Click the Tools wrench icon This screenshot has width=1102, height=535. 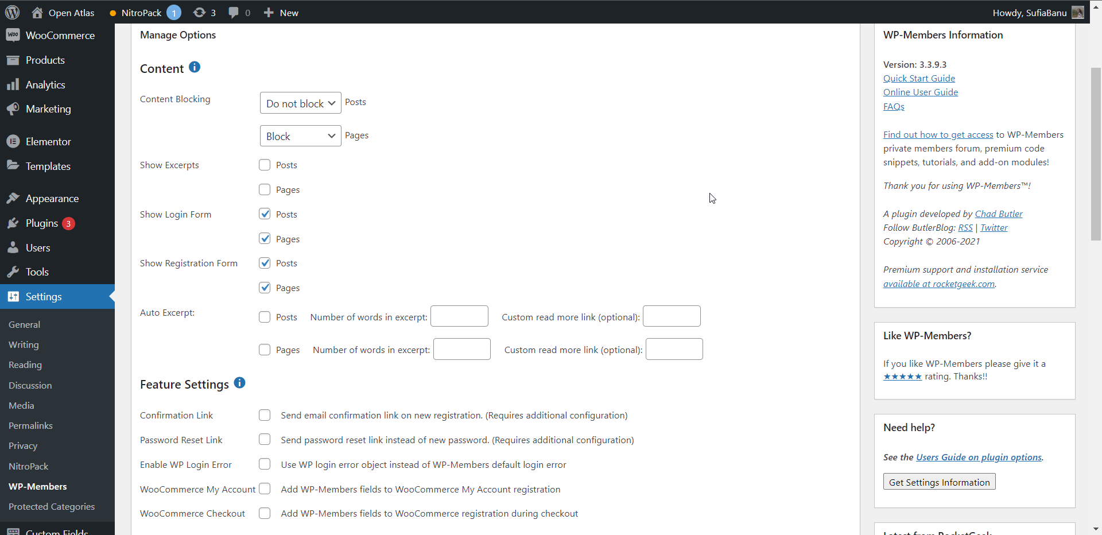(x=13, y=272)
